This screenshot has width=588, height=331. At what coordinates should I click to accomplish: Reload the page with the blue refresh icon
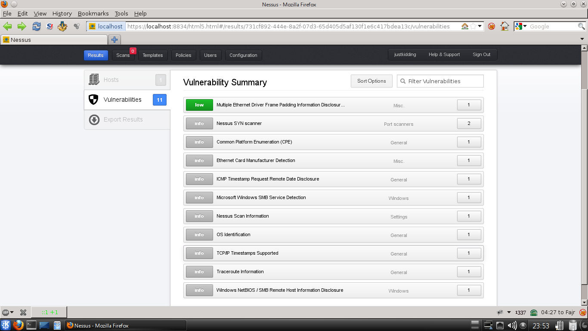pos(37,26)
